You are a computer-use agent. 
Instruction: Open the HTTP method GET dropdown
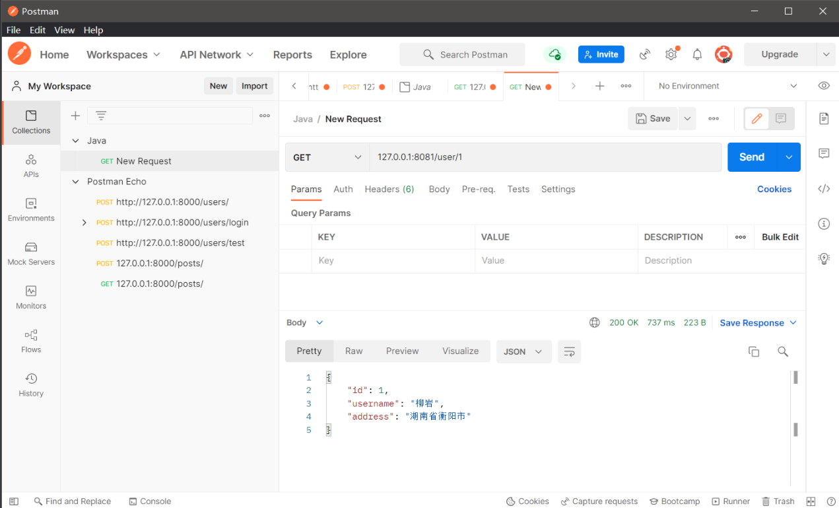click(327, 157)
